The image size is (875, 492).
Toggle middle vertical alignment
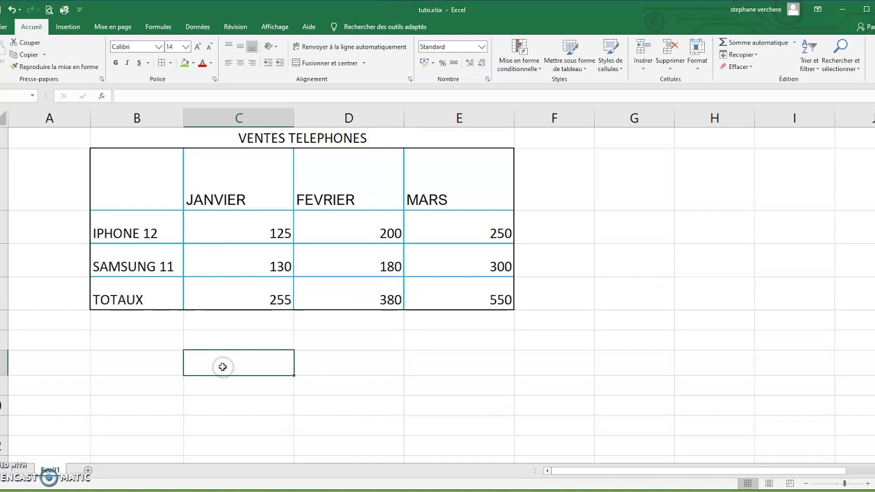point(240,46)
